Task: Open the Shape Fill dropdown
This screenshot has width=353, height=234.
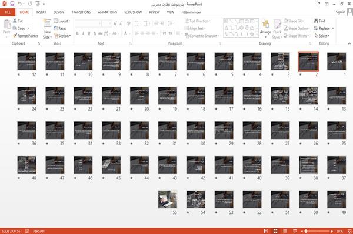Action: (x=294, y=21)
